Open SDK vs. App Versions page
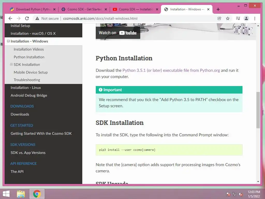This screenshot has height=199, width=265. coord(28,153)
